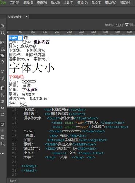Image resolution: width=135 pixels, height=183 pixels.
Task: Open the 站点(S) menu
Action: click(96, 3)
